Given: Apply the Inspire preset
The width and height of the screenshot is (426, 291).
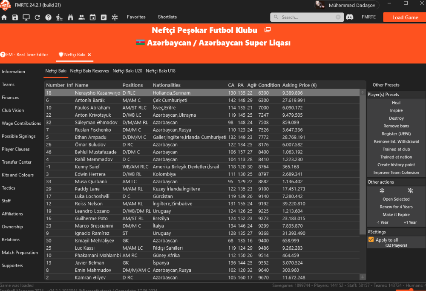Looking at the screenshot, I should pos(396,111).
